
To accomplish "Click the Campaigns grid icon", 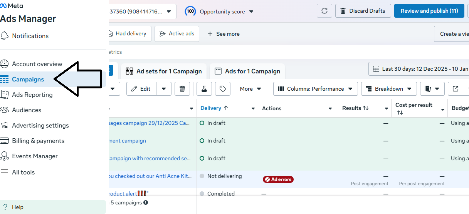I will [4, 80].
